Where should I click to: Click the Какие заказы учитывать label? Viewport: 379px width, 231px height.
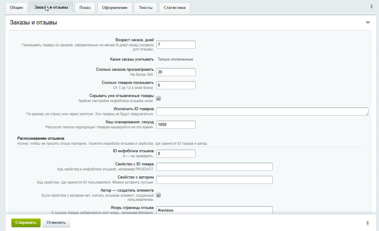pyautogui.click(x=132, y=59)
